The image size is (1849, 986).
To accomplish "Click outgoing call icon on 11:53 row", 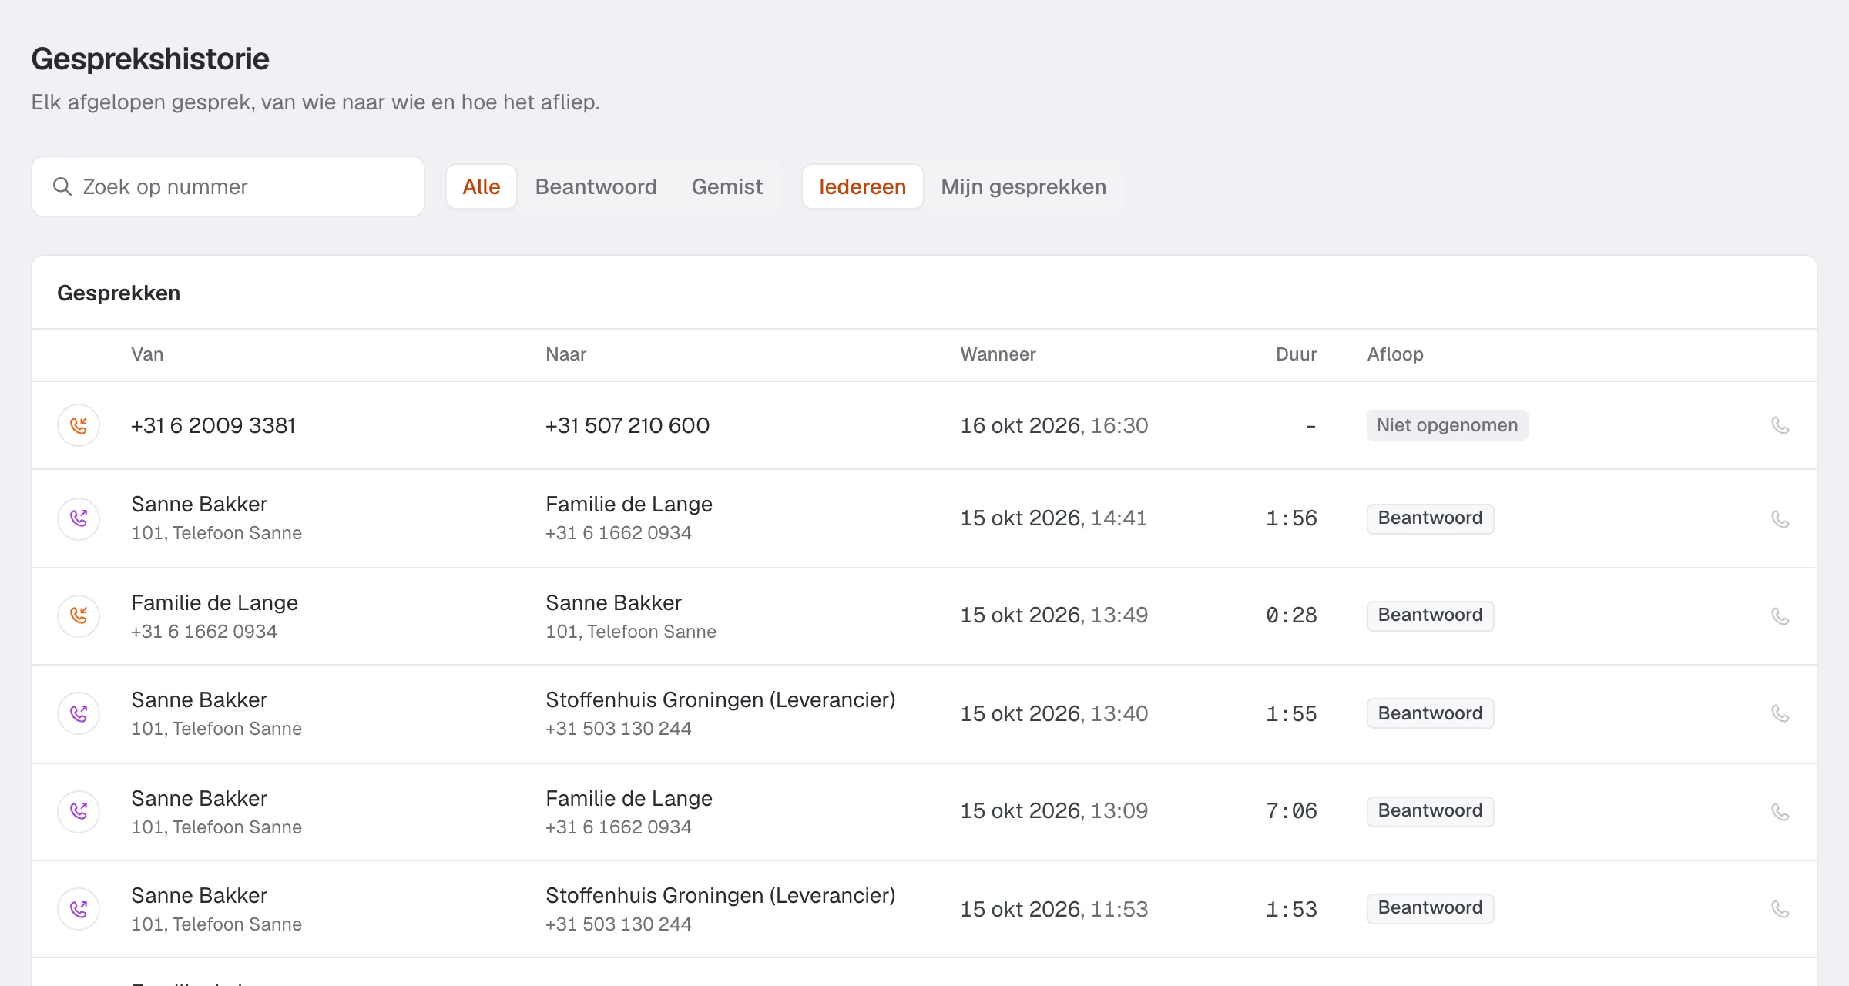I will tap(79, 909).
